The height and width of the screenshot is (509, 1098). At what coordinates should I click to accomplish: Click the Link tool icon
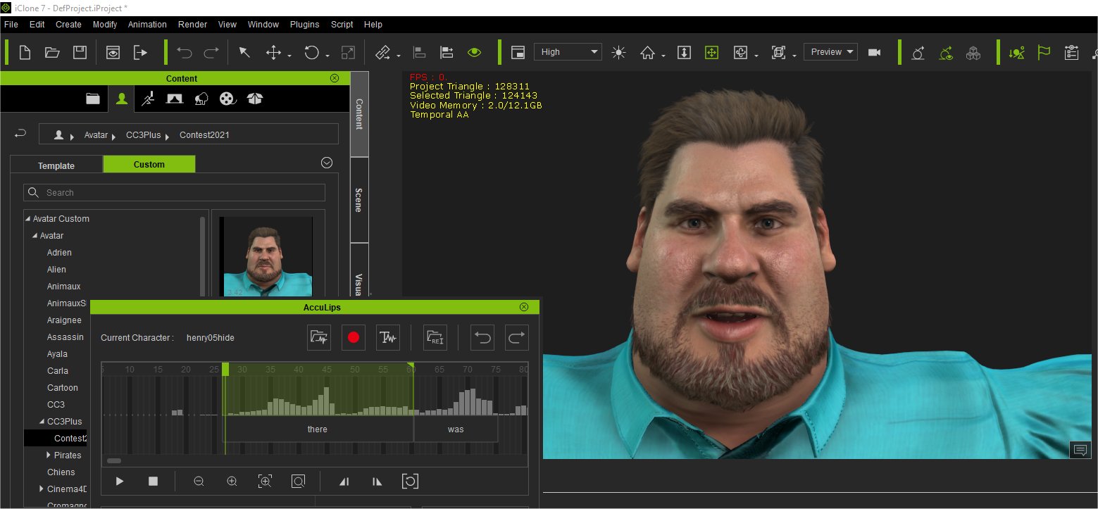coord(382,52)
